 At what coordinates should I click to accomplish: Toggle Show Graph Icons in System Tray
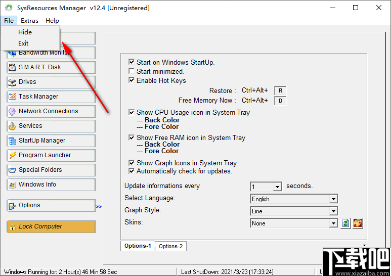[132, 163]
